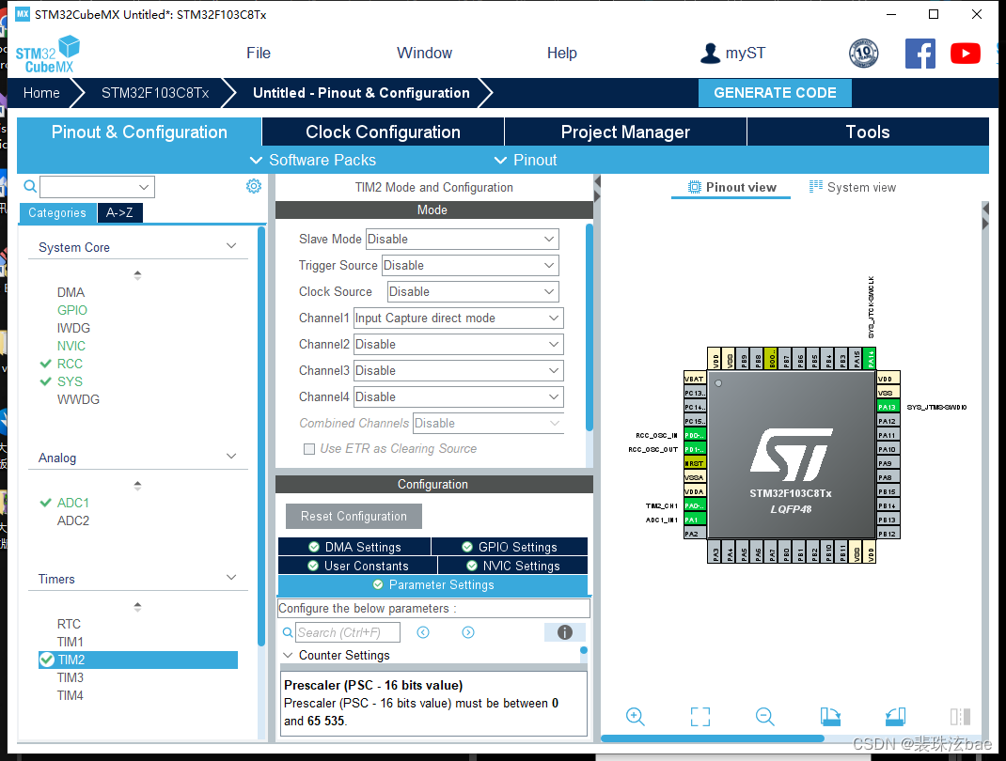
Task: Click the myST user account icon
Action: [x=710, y=54]
